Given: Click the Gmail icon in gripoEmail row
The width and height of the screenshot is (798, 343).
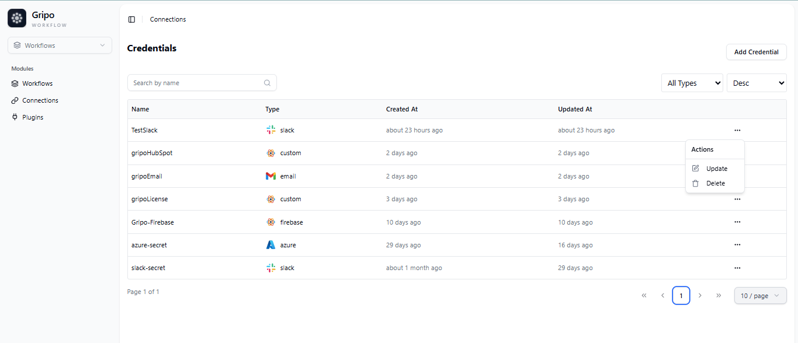Looking at the screenshot, I should [x=270, y=176].
